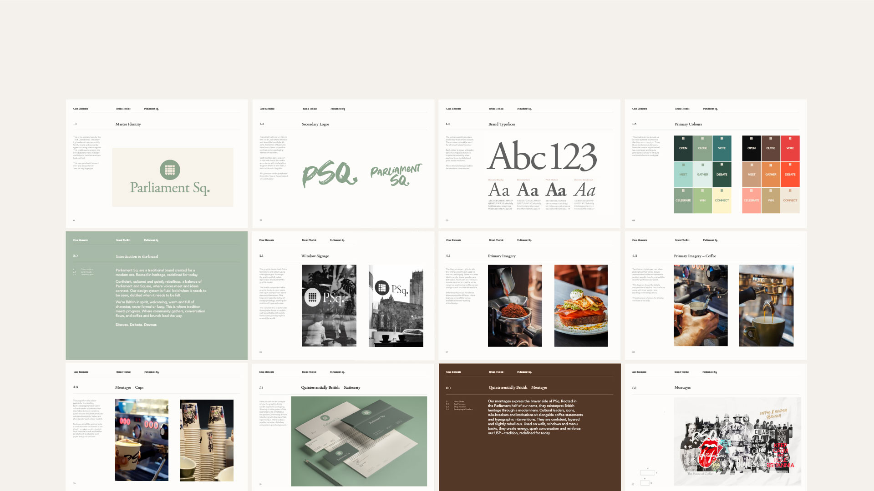Image resolution: width=874 pixels, height=491 pixels.
Task: Click the Primary Imagery – Coffee heading
Action: pyautogui.click(x=695, y=256)
